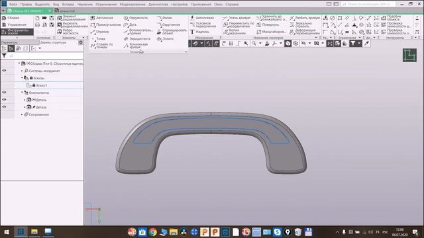Select Сплайн по точкам tool

pos(101,46)
